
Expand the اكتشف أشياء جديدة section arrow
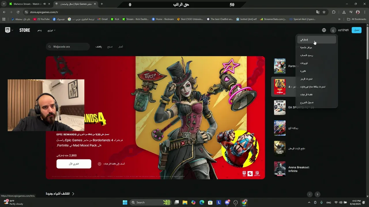pos(73,194)
